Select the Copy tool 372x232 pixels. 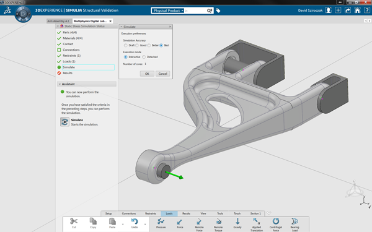93,223
